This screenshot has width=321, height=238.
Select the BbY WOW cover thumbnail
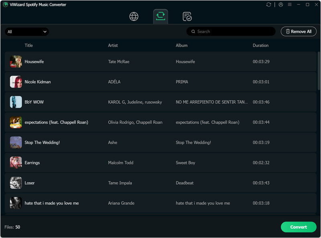pyautogui.click(x=16, y=102)
